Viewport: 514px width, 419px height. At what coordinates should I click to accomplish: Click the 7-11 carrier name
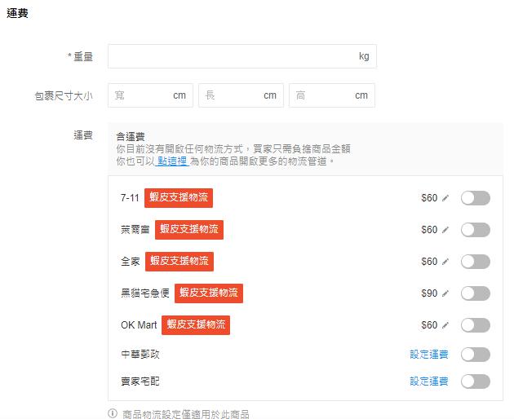[130, 198]
